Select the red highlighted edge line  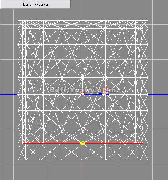(83, 144)
